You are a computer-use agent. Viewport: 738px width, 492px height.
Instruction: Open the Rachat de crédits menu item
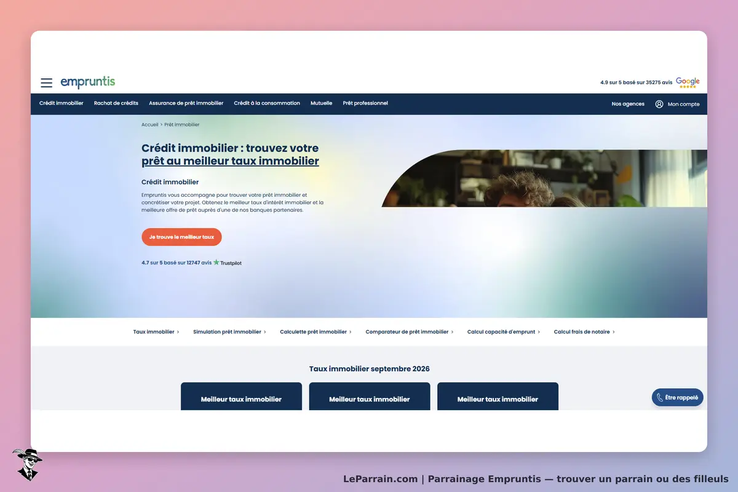[x=116, y=103]
